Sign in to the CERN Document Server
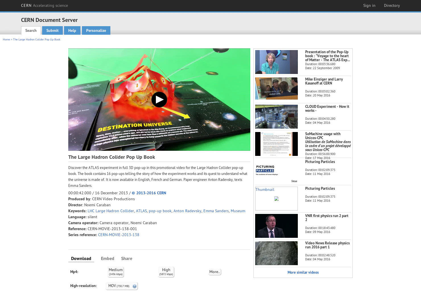 (369, 5)
